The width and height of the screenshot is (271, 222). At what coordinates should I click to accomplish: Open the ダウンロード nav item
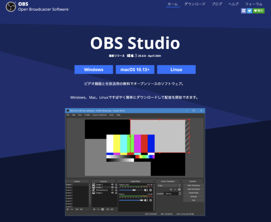[195, 4]
